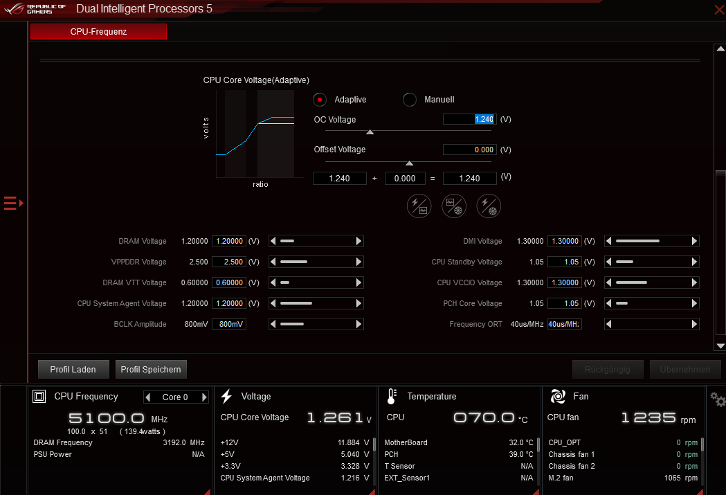Decrease CPU VCCIO Voltage left arrow
This screenshot has height=495, width=726.
point(609,283)
